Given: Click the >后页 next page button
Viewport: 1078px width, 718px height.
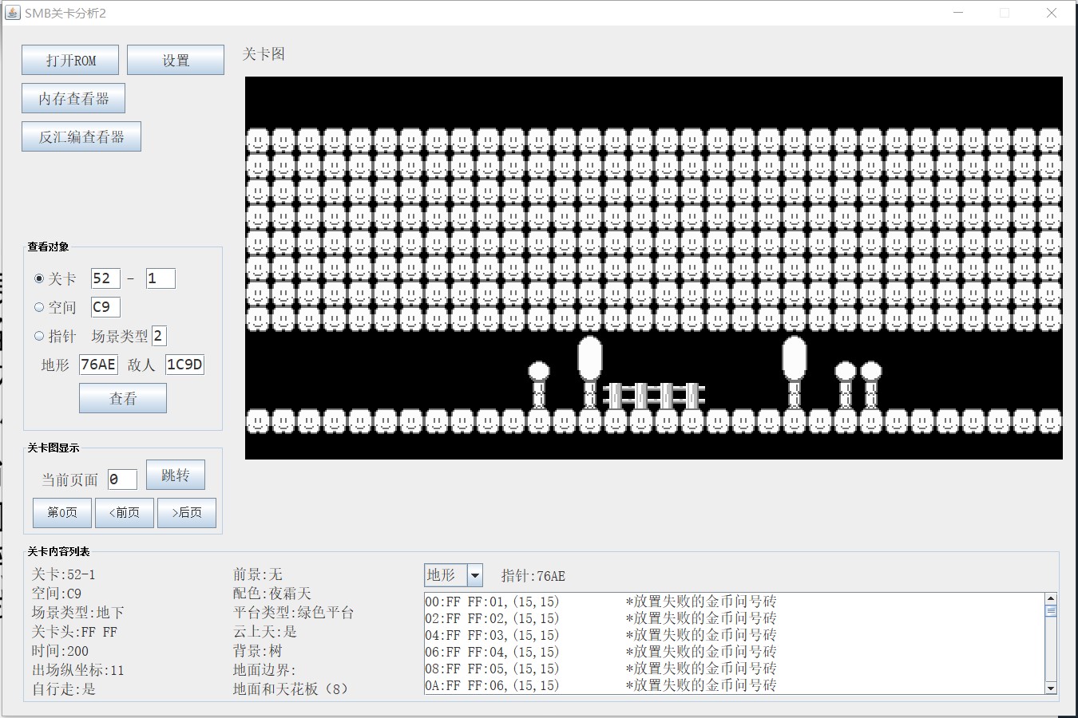Looking at the screenshot, I should pos(187,513).
